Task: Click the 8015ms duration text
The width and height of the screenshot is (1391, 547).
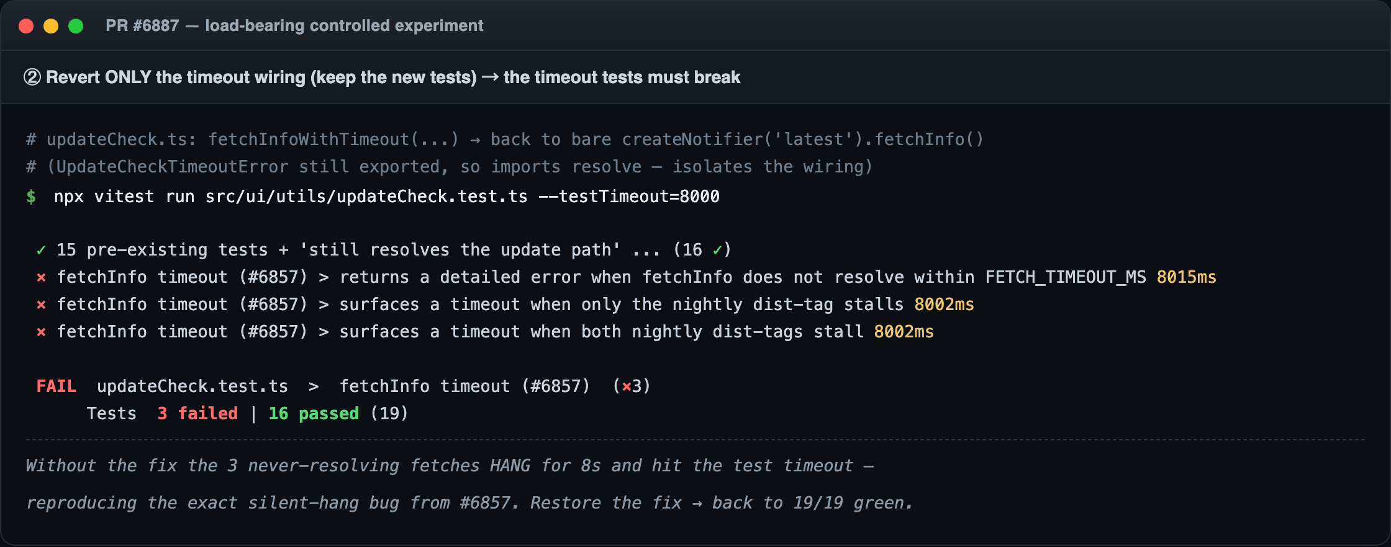Action: point(1186,277)
